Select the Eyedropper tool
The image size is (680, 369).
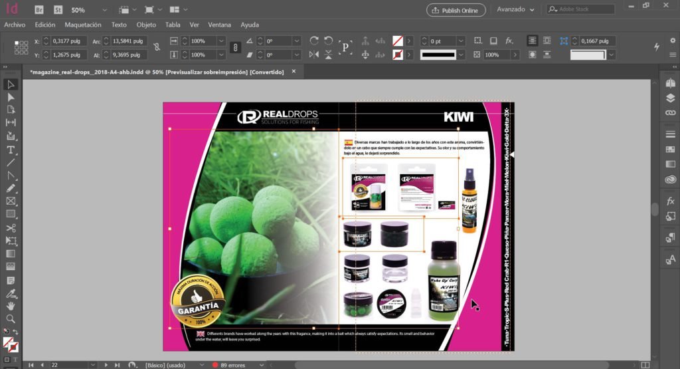pos(11,293)
